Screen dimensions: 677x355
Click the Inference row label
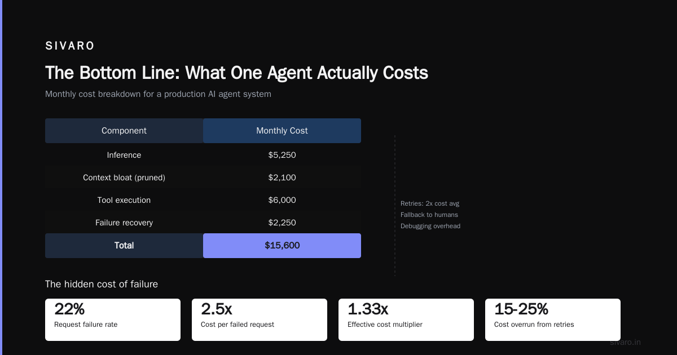point(124,155)
